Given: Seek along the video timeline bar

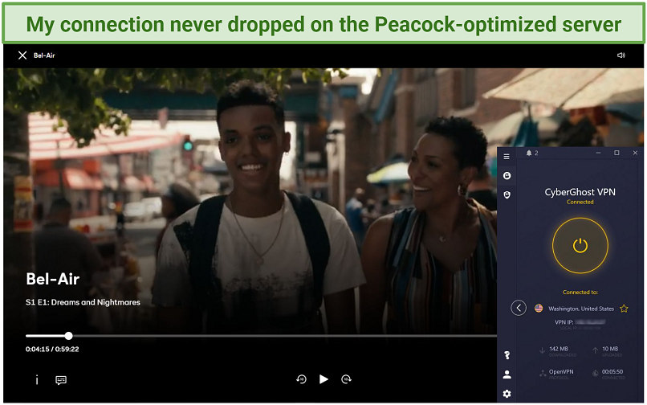Looking at the screenshot, I should click(x=261, y=336).
